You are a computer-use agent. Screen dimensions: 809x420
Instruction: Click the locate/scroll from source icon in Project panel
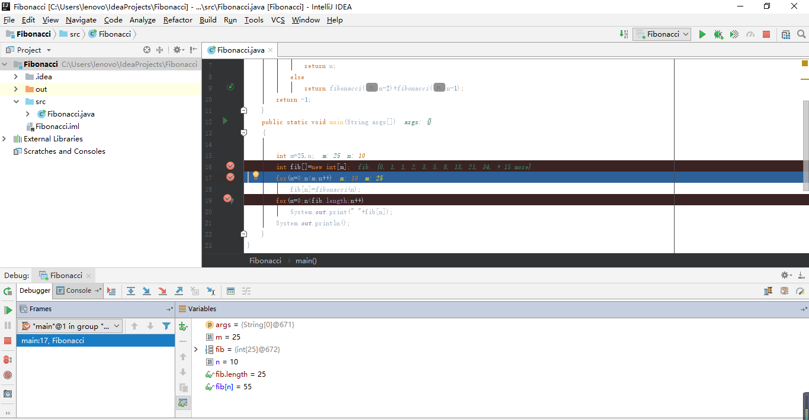point(147,50)
